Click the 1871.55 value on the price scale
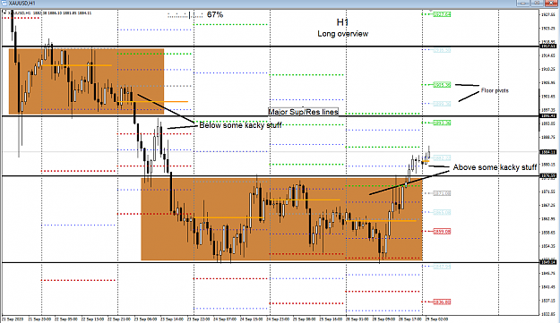The height and width of the screenshot is (323, 560). click(x=548, y=191)
